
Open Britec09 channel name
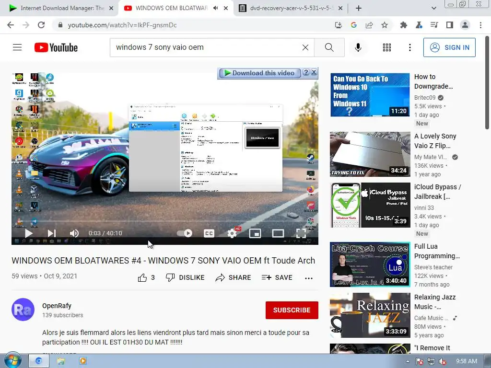click(x=425, y=98)
